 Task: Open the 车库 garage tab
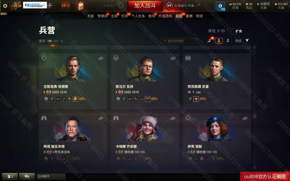(x=90, y=16)
